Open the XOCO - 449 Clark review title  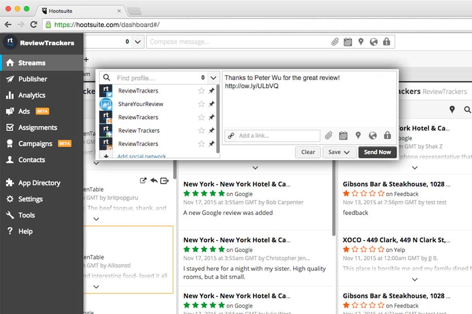[396, 240]
